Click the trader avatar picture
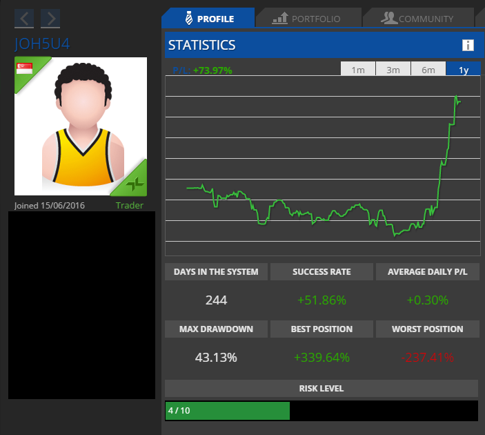 80,128
